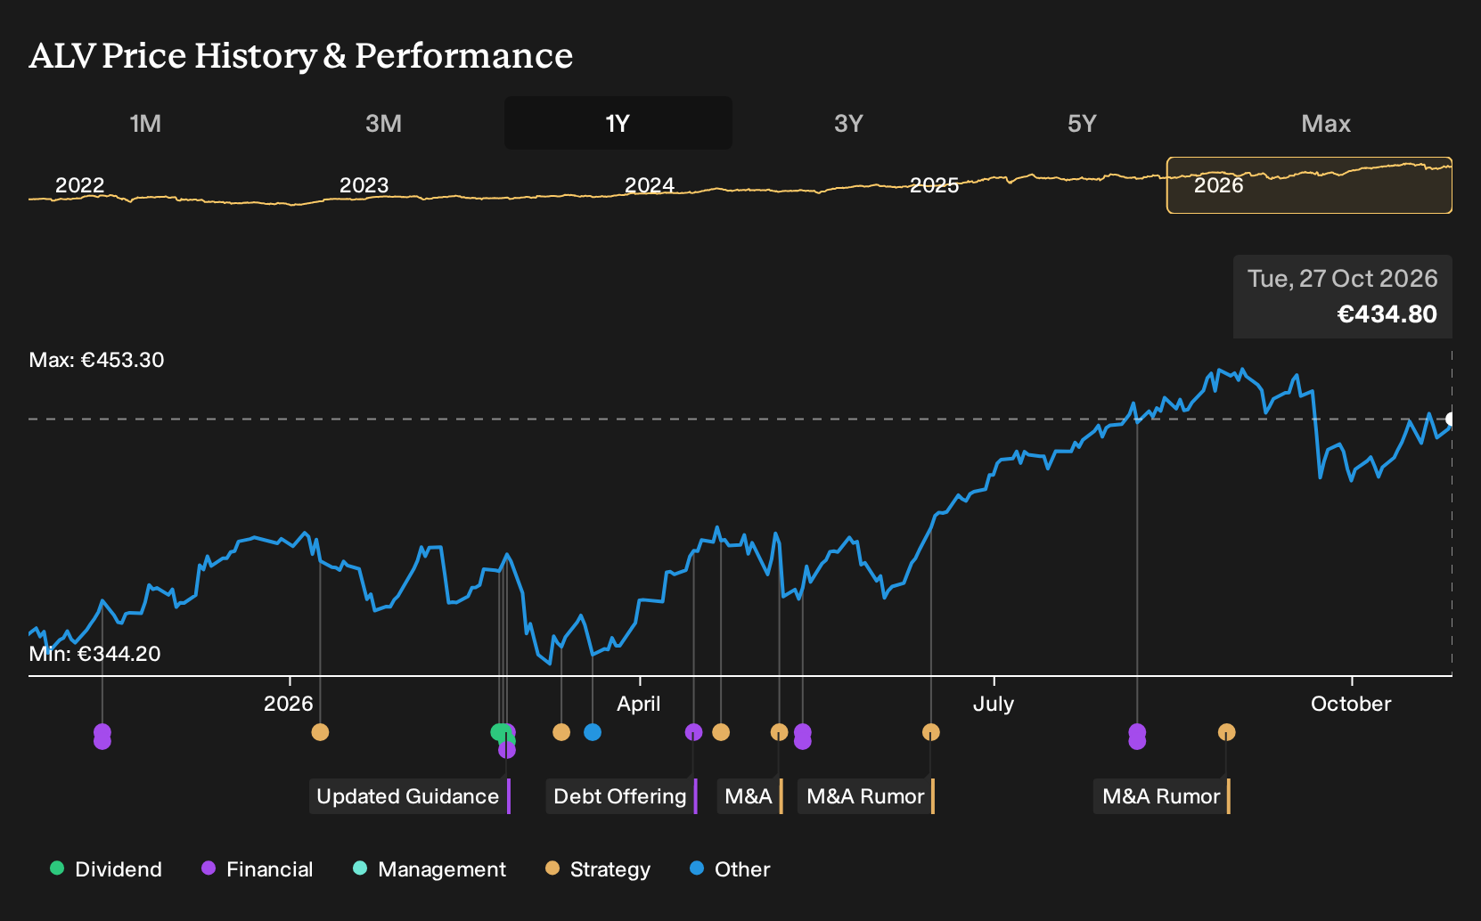Toggle Financial events in legend
This screenshot has width=1481, height=921.
point(258,869)
